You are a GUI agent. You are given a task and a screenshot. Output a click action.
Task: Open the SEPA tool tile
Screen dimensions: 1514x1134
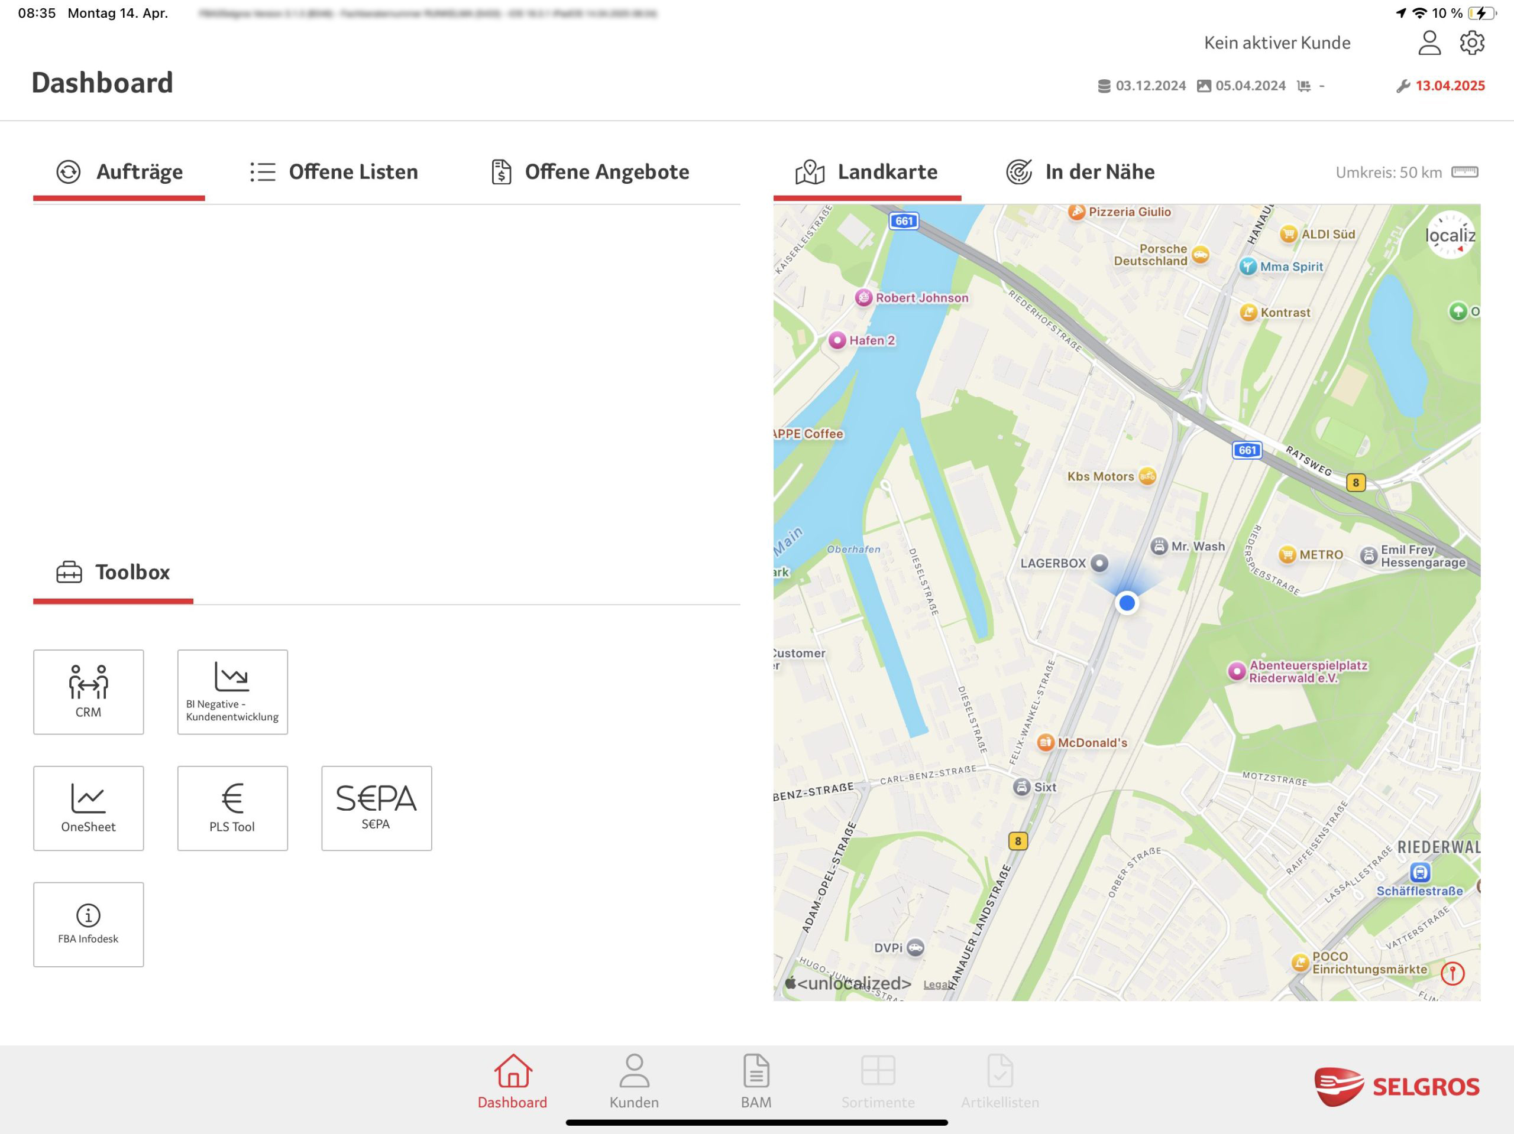(377, 808)
